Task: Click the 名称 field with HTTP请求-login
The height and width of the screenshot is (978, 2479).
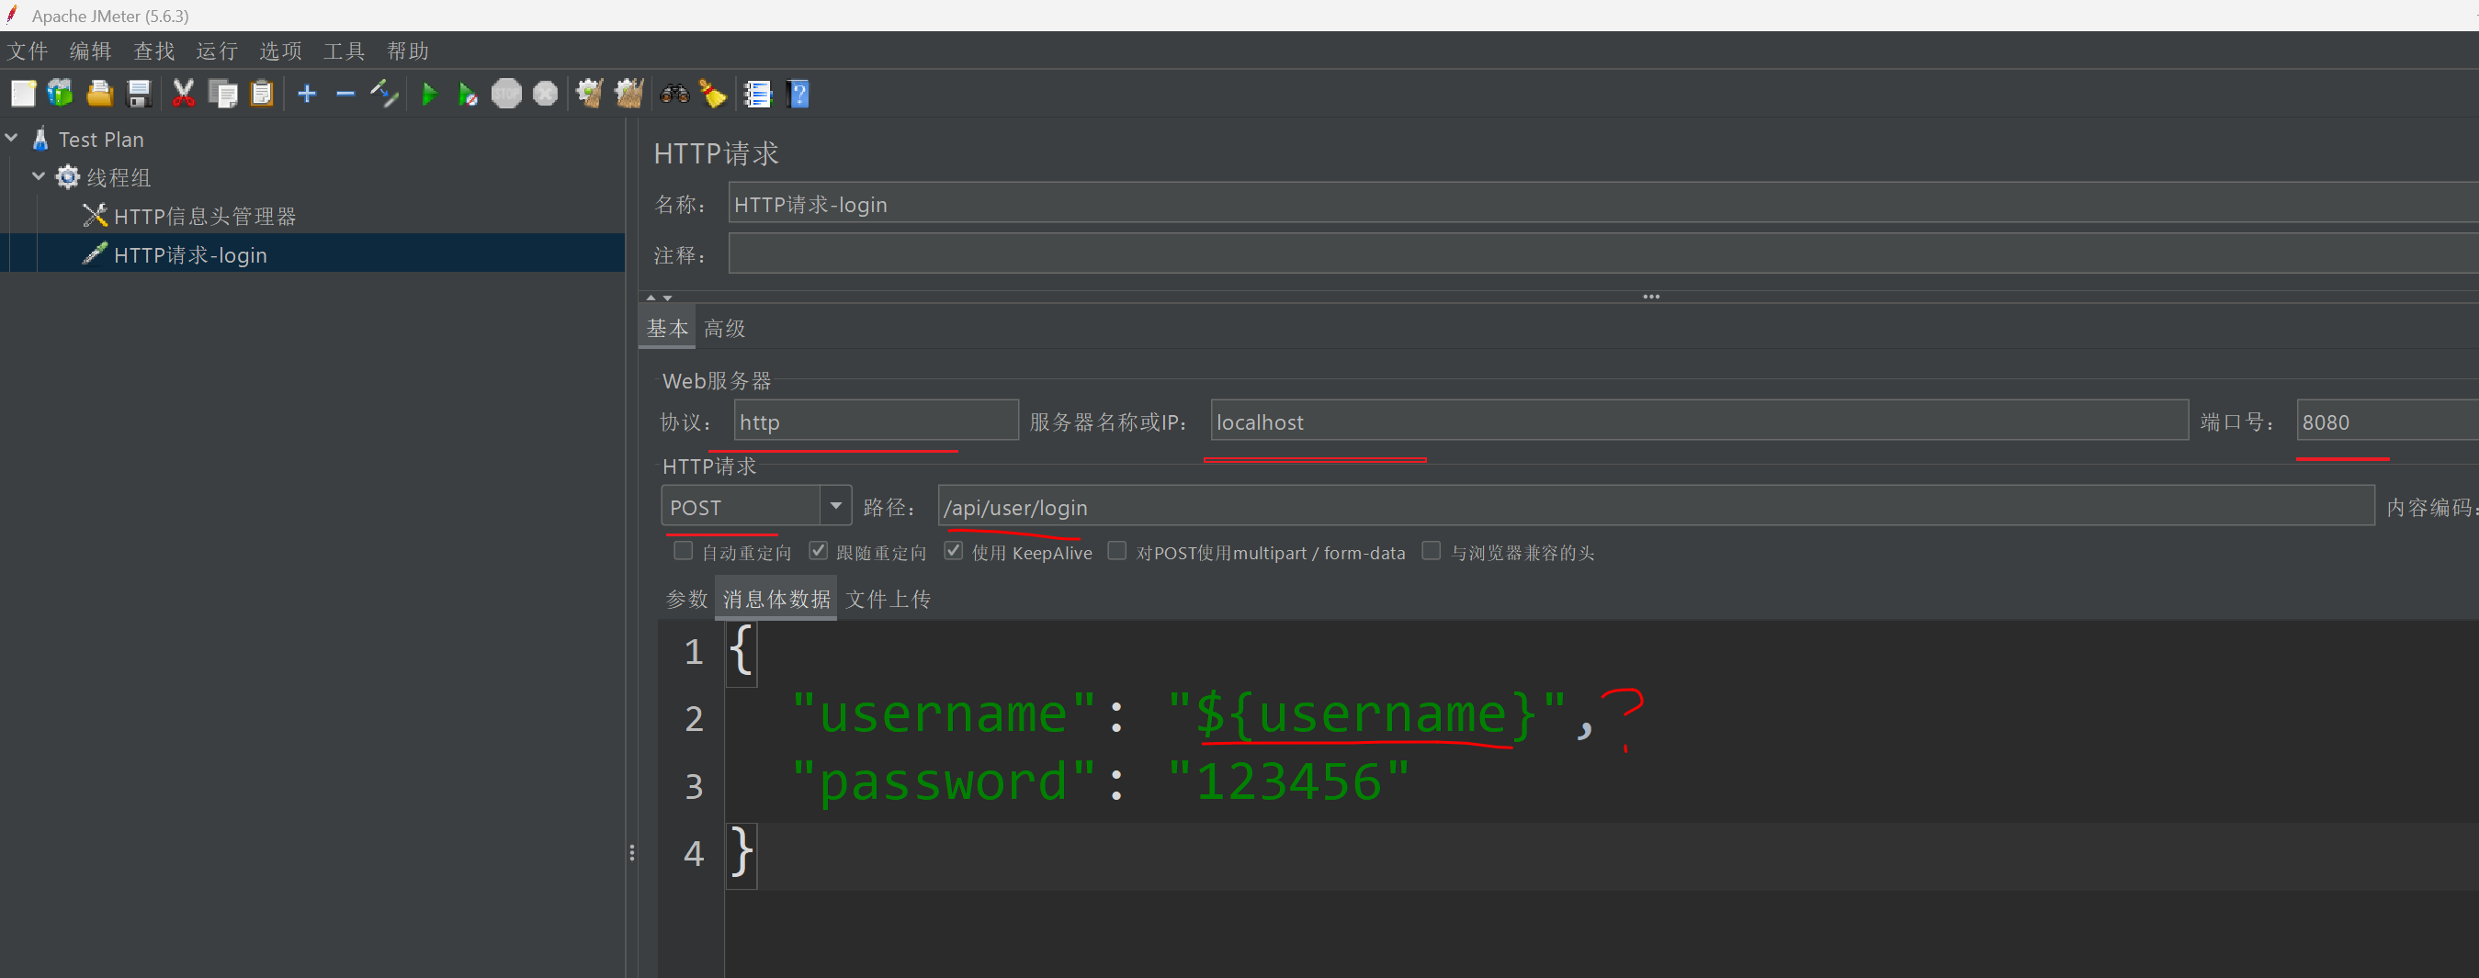Action: click(x=1603, y=204)
